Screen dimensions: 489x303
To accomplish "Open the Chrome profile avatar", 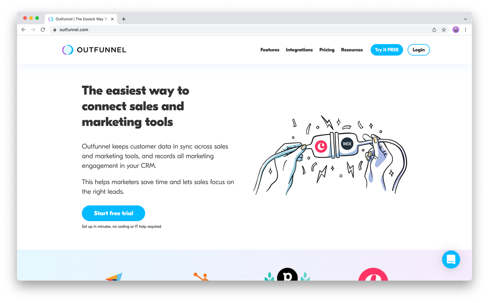I will pyautogui.click(x=455, y=30).
